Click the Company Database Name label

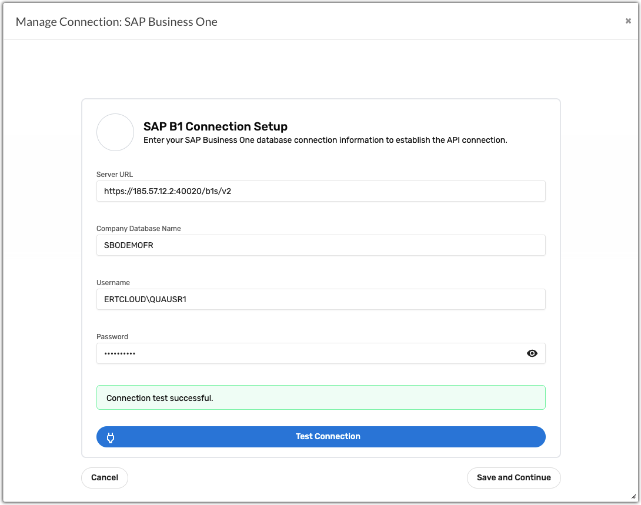tap(139, 229)
